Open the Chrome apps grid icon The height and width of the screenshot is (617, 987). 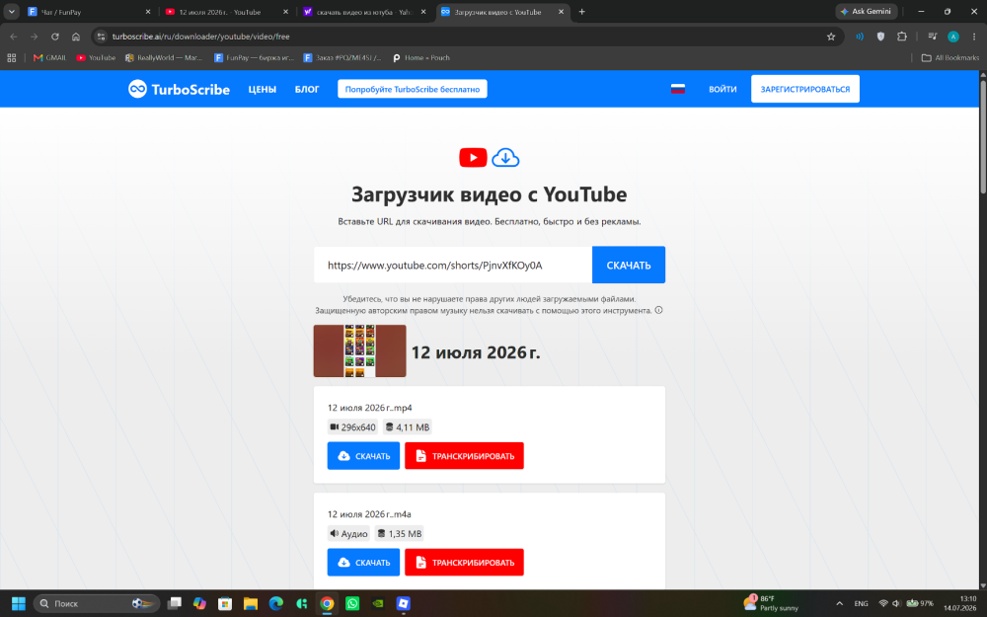coord(11,57)
